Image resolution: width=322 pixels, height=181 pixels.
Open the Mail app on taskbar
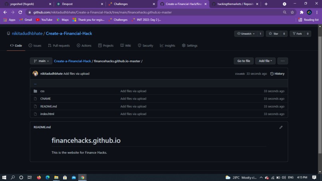pyautogui.click(x=74, y=177)
